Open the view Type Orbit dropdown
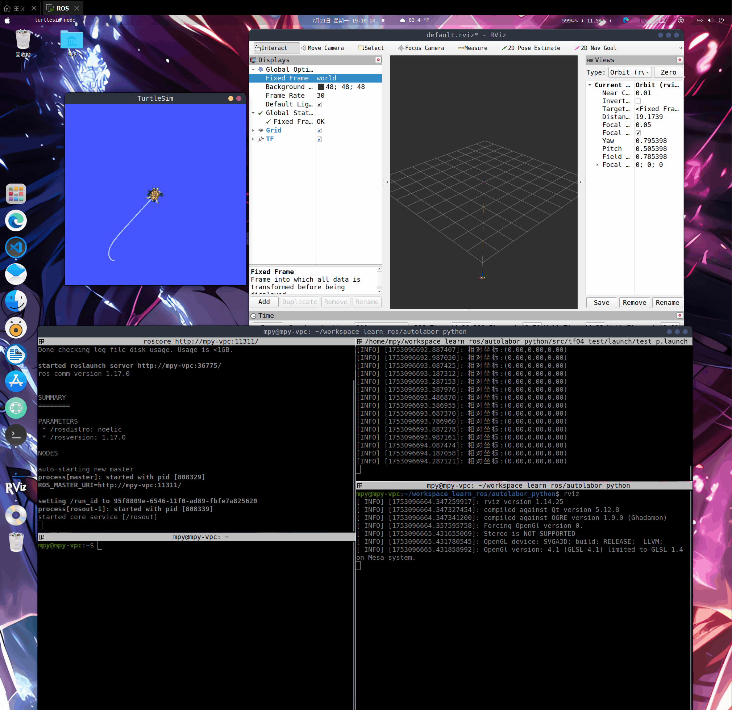Screen dimensions: 732x710 [630, 72]
